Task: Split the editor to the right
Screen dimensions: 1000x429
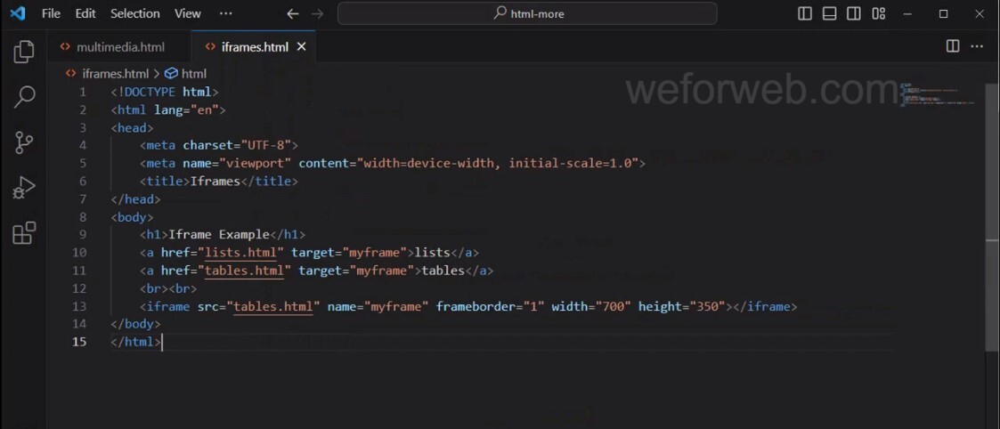Action: pos(953,46)
